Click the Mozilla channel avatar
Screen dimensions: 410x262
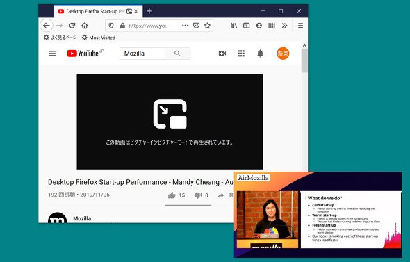57,218
